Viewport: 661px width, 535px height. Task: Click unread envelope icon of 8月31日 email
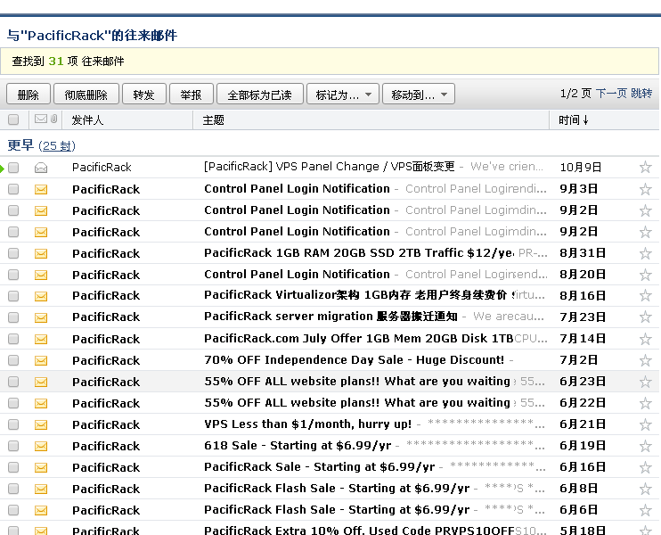tap(41, 253)
